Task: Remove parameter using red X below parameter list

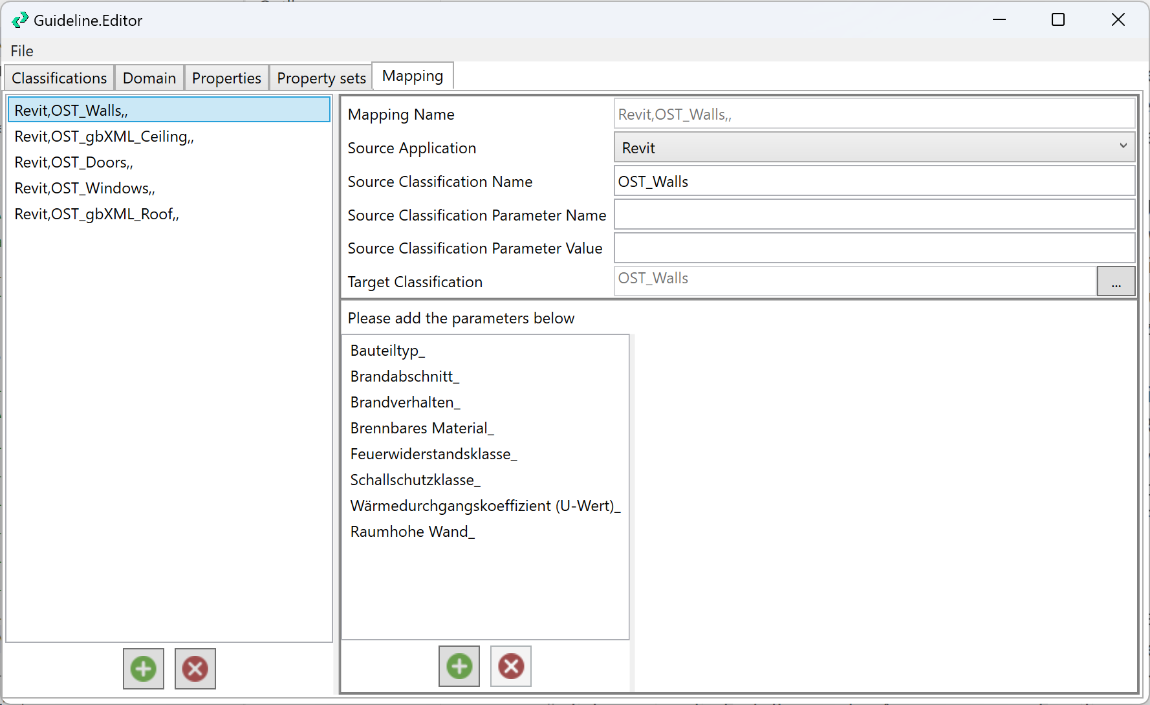Action: coord(511,666)
